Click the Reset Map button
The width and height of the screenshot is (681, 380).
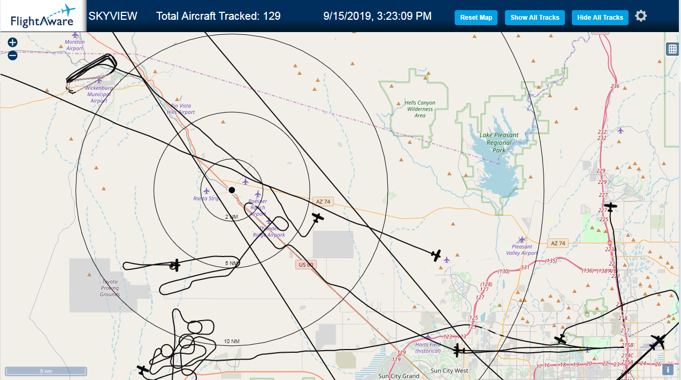[476, 17]
